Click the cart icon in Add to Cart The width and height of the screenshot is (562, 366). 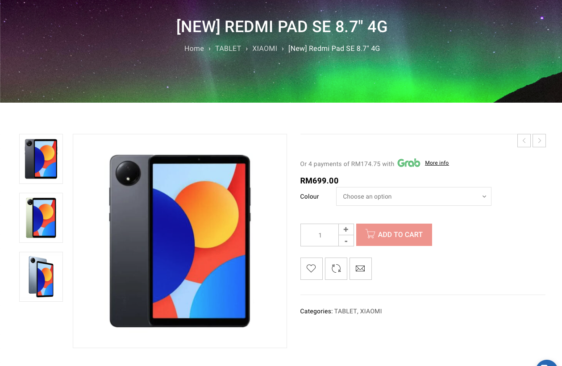370,234
